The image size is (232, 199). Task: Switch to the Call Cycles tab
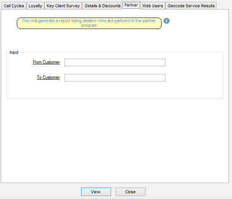point(14,6)
